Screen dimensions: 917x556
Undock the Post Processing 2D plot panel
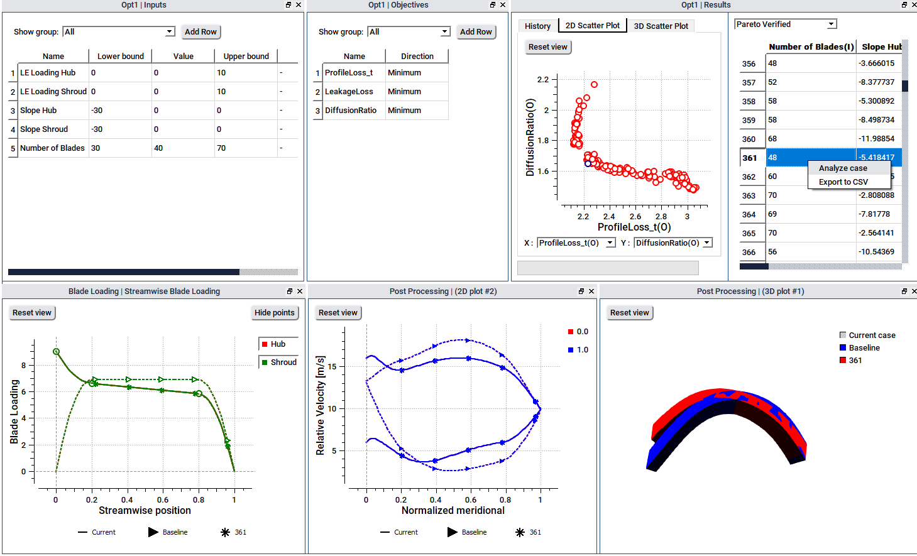click(581, 291)
